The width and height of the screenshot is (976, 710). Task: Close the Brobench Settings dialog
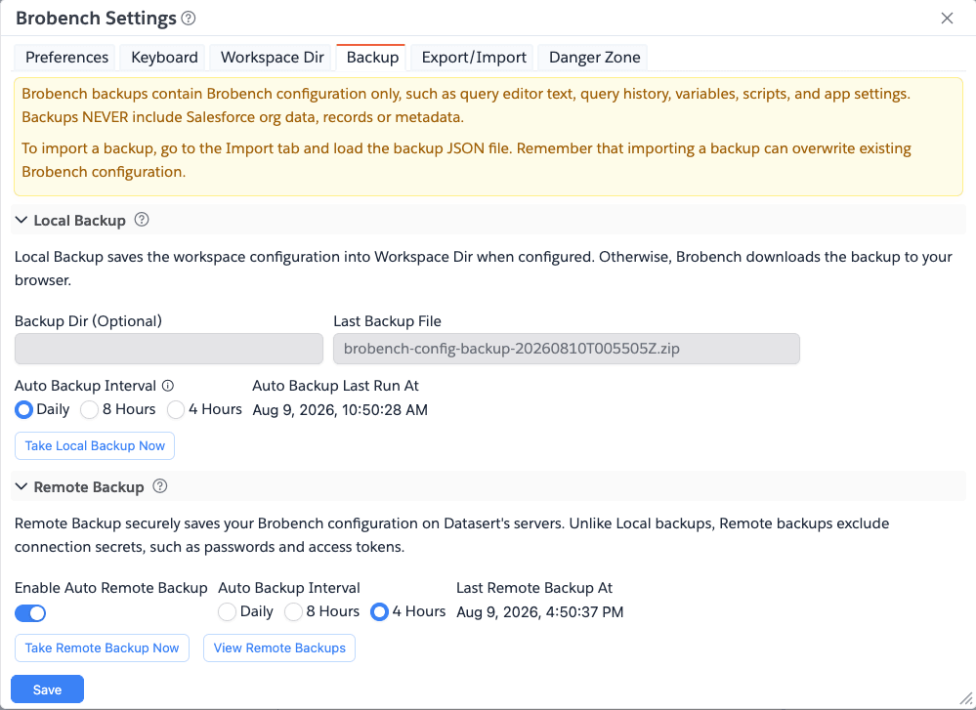(x=947, y=18)
